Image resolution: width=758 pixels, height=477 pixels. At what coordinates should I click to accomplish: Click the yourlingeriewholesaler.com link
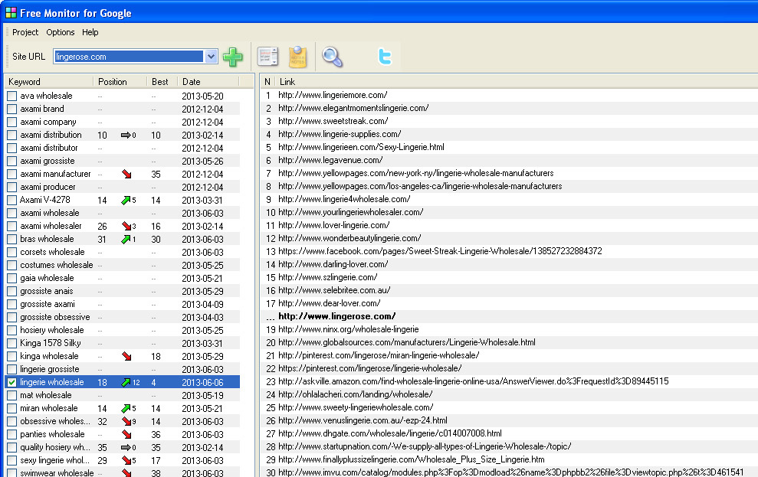(351, 212)
